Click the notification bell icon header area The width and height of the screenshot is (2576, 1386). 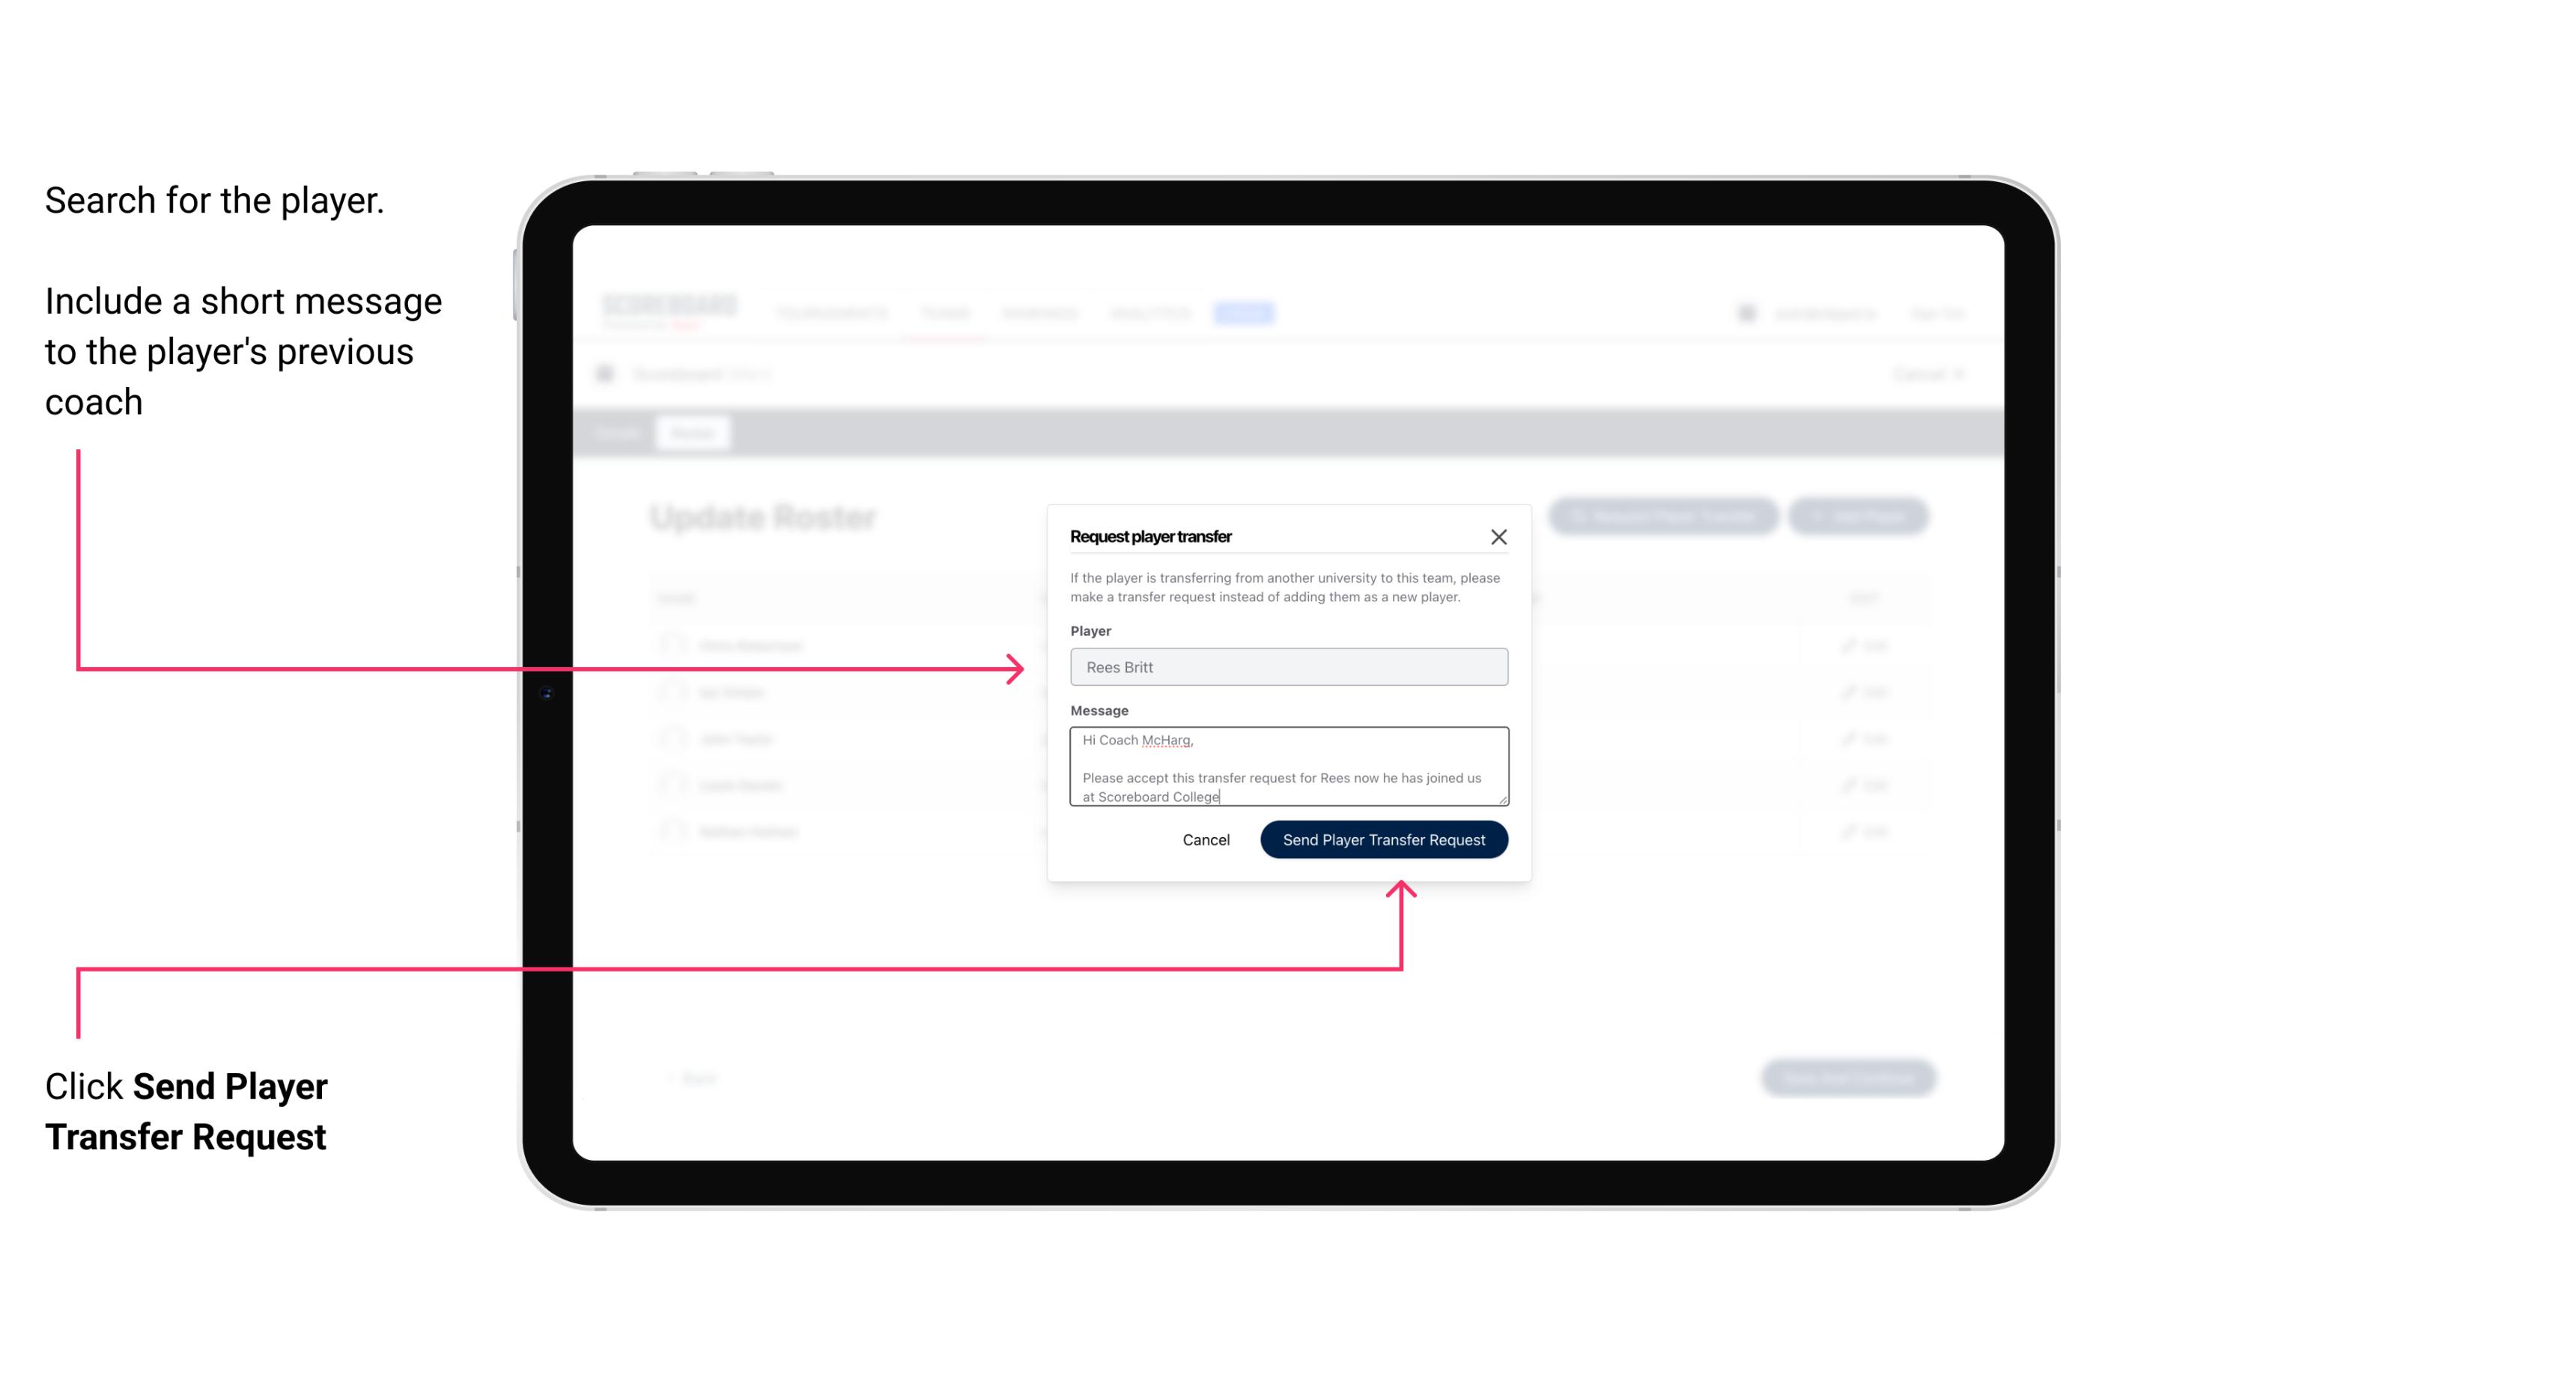click(x=1746, y=312)
